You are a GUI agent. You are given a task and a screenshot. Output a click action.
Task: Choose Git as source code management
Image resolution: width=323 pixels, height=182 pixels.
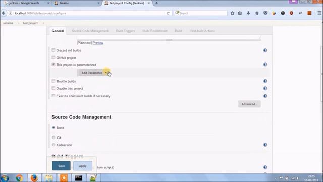(x=53, y=138)
